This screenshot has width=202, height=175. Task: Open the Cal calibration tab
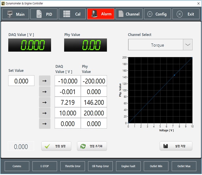click(72, 14)
